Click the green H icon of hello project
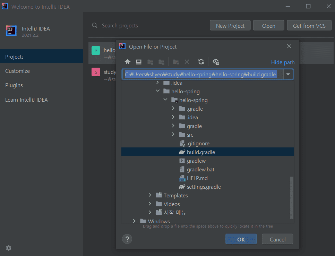Image resolution: width=335 pixels, height=256 pixels. click(x=96, y=51)
